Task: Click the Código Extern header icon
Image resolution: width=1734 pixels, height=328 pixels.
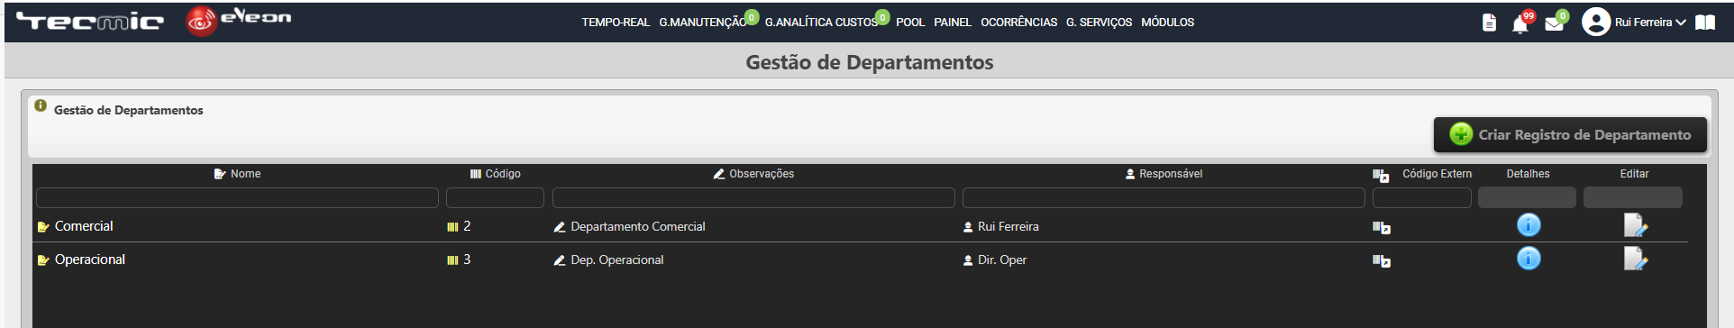Action: tap(1381, 175)
